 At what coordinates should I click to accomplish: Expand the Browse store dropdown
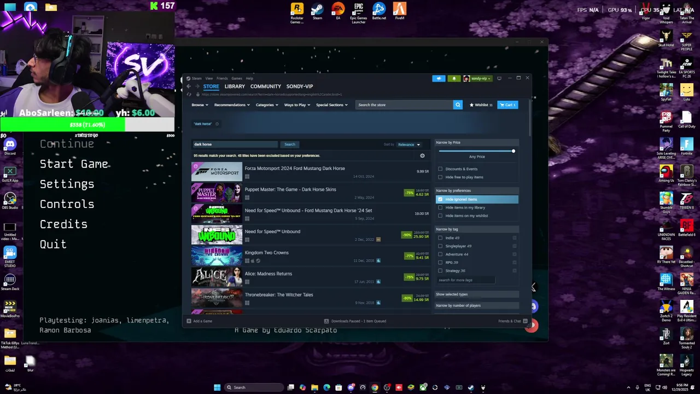[199, 105]
